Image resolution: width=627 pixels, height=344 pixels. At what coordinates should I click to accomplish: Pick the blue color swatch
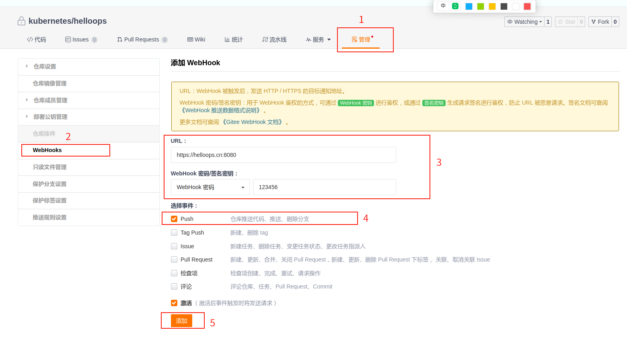469,6
